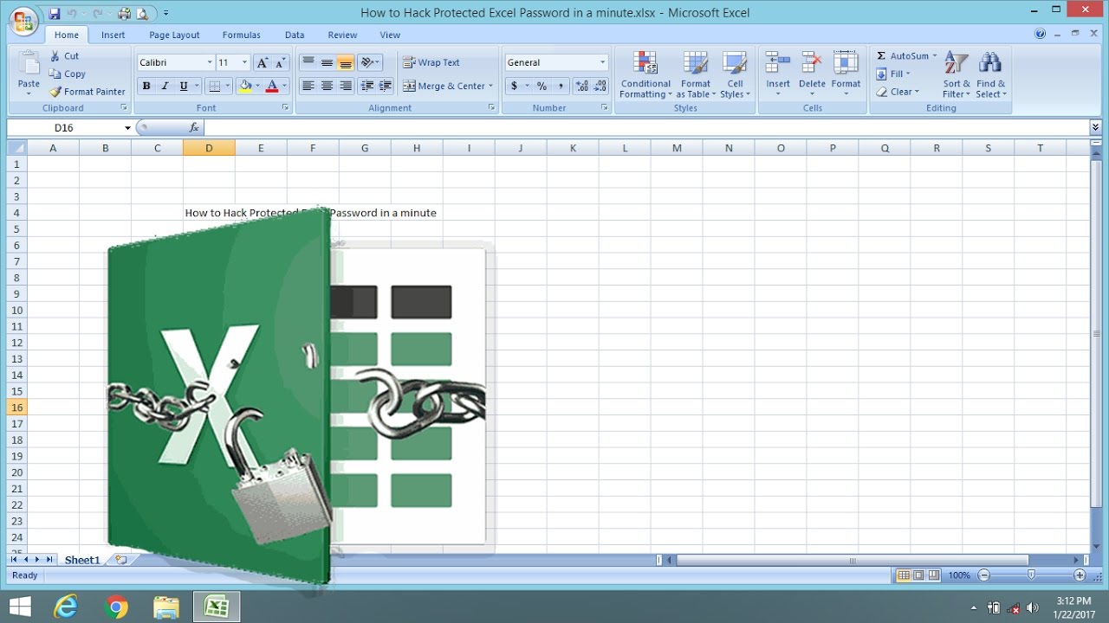Screen dimensions: 1109x623
Task: Open Conditional Formatting menu
Action: tap(645, 74)
